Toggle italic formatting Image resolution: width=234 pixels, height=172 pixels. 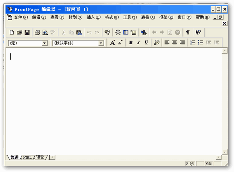pos(138,43)
